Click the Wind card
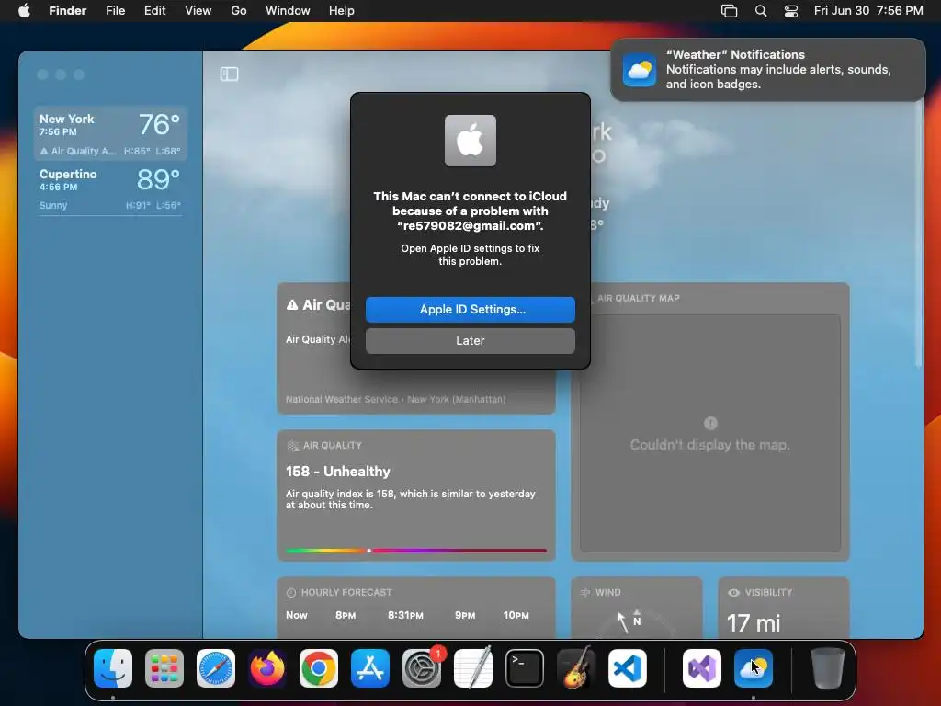 (637, 608)
